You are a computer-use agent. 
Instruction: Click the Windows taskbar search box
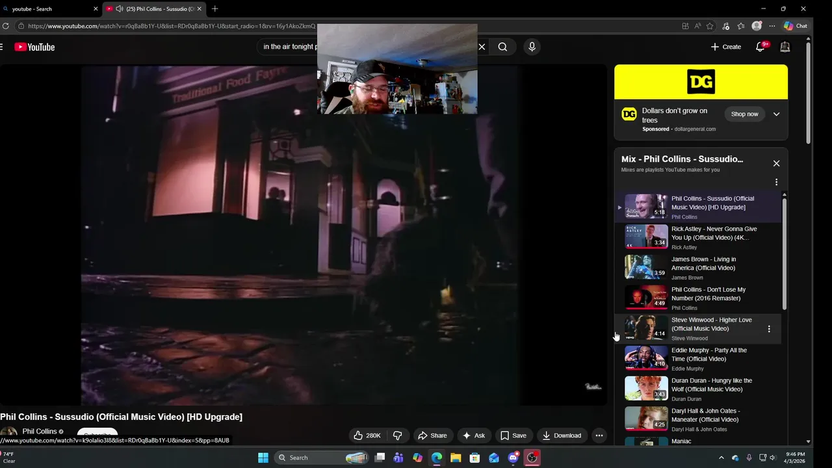tap(322, 458)
